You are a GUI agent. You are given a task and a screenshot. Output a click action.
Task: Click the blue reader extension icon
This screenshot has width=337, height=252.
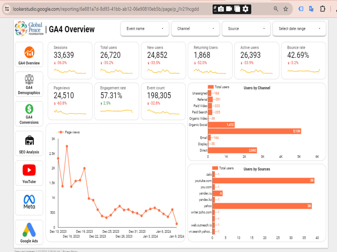[x=301, y=9]
